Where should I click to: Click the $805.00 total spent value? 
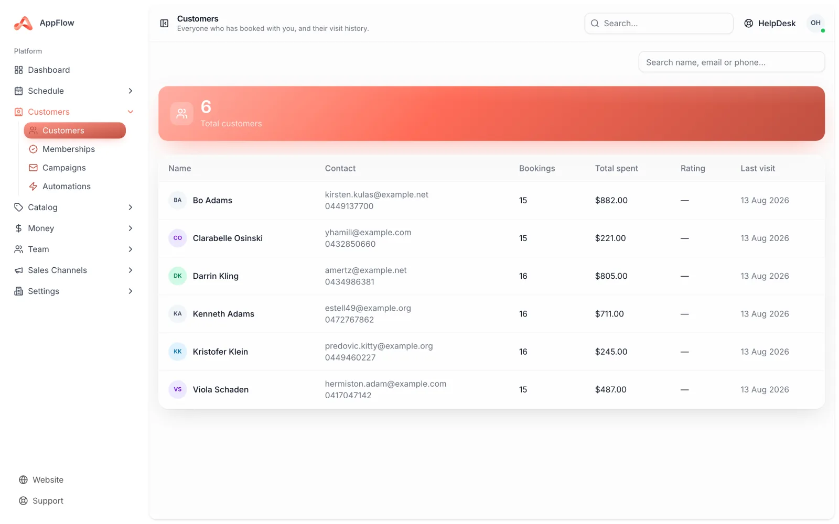point(611,276)
